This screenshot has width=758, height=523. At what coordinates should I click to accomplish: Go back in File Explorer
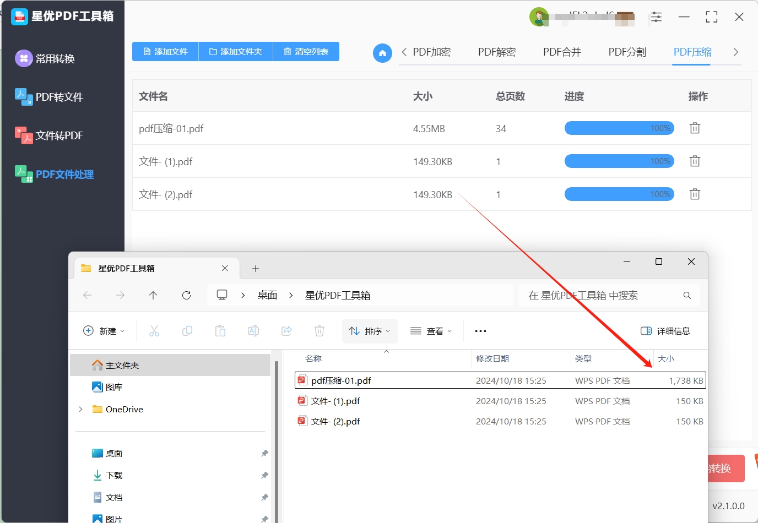[x=87, y=296]
